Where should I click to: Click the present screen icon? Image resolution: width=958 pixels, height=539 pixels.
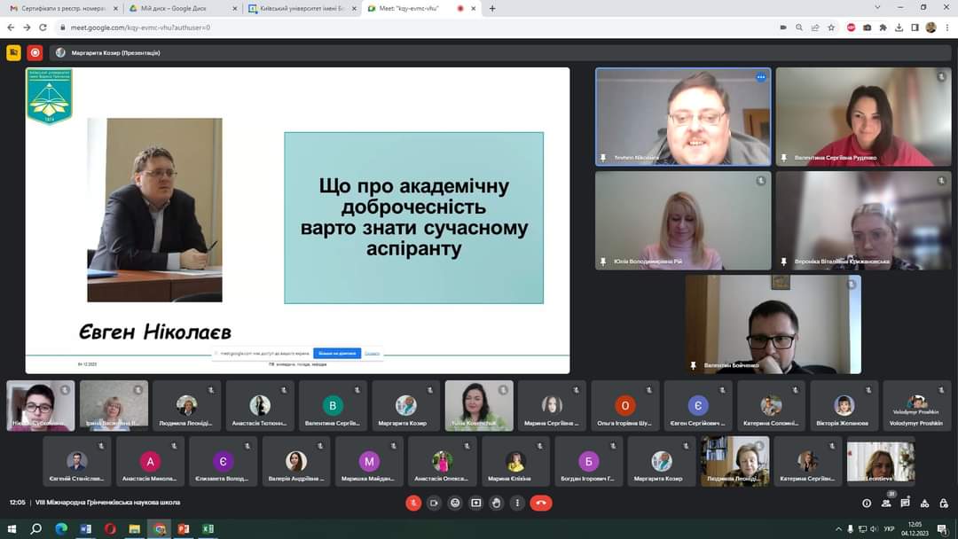pos(475,503)
